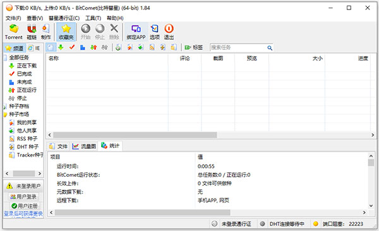Open 选项 options from the toolbar
The image size is (379, 231).
155,32
